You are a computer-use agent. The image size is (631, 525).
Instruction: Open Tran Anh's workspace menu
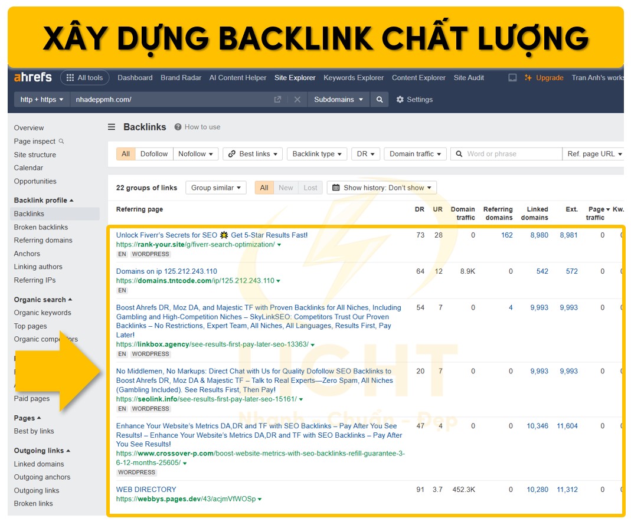coord(597,78)
